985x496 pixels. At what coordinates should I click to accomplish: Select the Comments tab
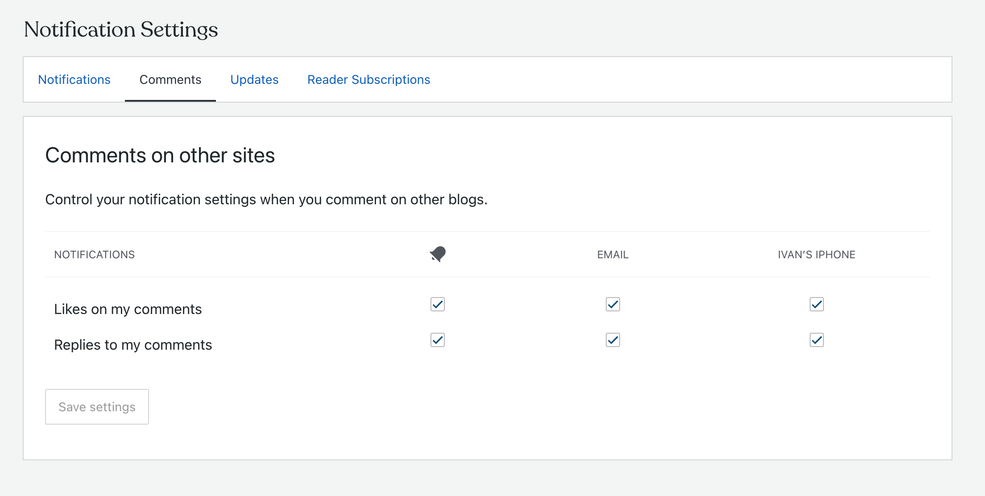(x=170, y=79)
